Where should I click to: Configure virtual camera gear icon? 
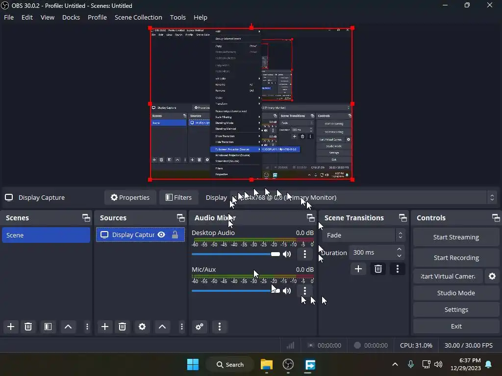[492, 276]
